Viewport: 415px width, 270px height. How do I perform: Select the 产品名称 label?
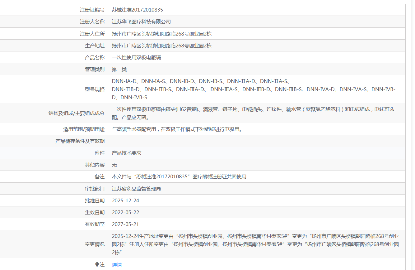[x=95, y=57]
